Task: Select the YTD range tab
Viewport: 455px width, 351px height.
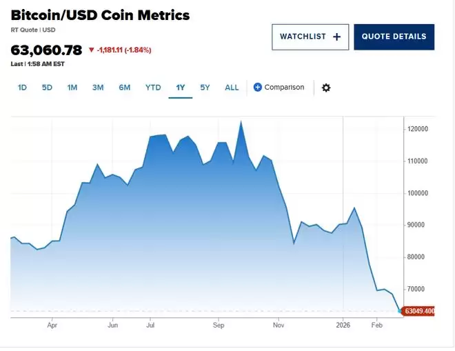Action: [153, 88]
